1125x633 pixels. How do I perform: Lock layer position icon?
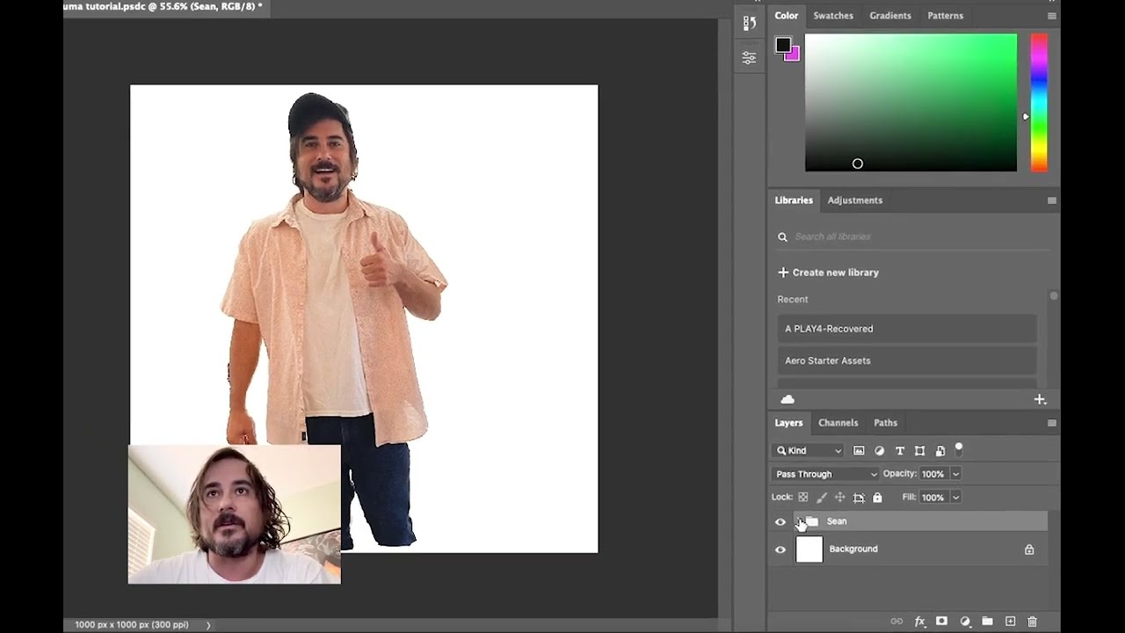[839, 498]
